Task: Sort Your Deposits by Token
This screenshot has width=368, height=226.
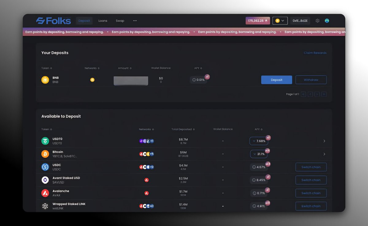Action: (x=47, y=68)
